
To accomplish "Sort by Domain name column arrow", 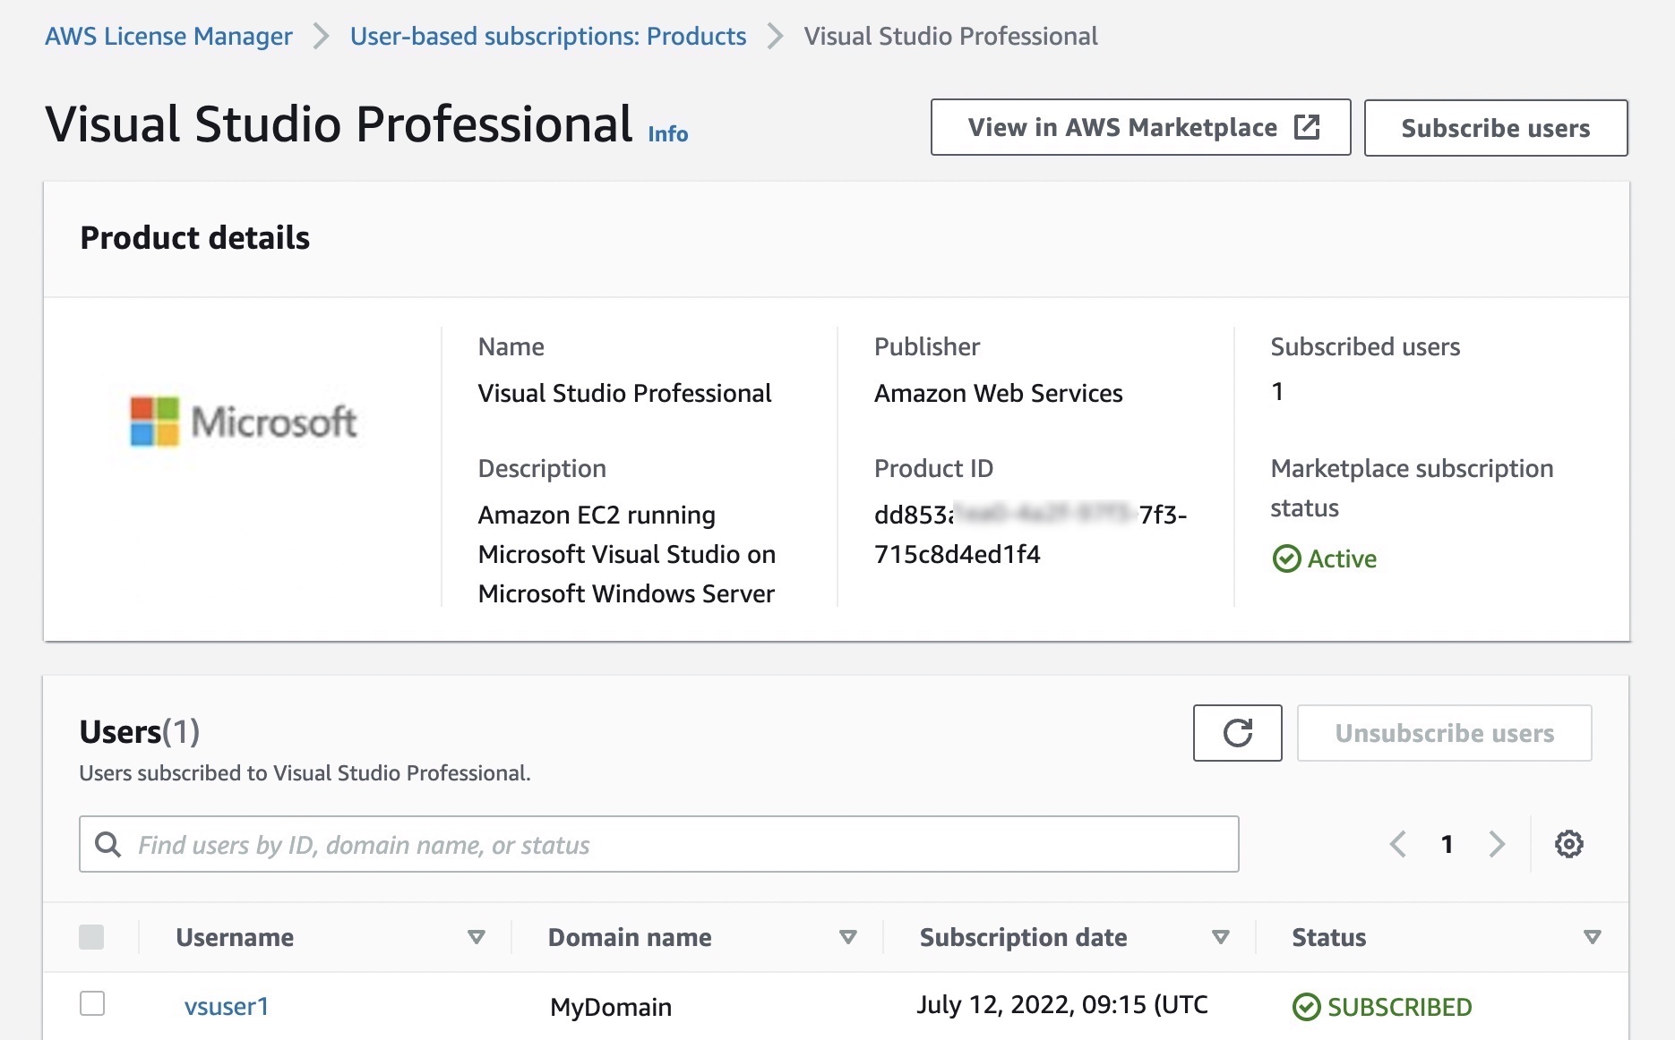I will [x=847, y=937].
